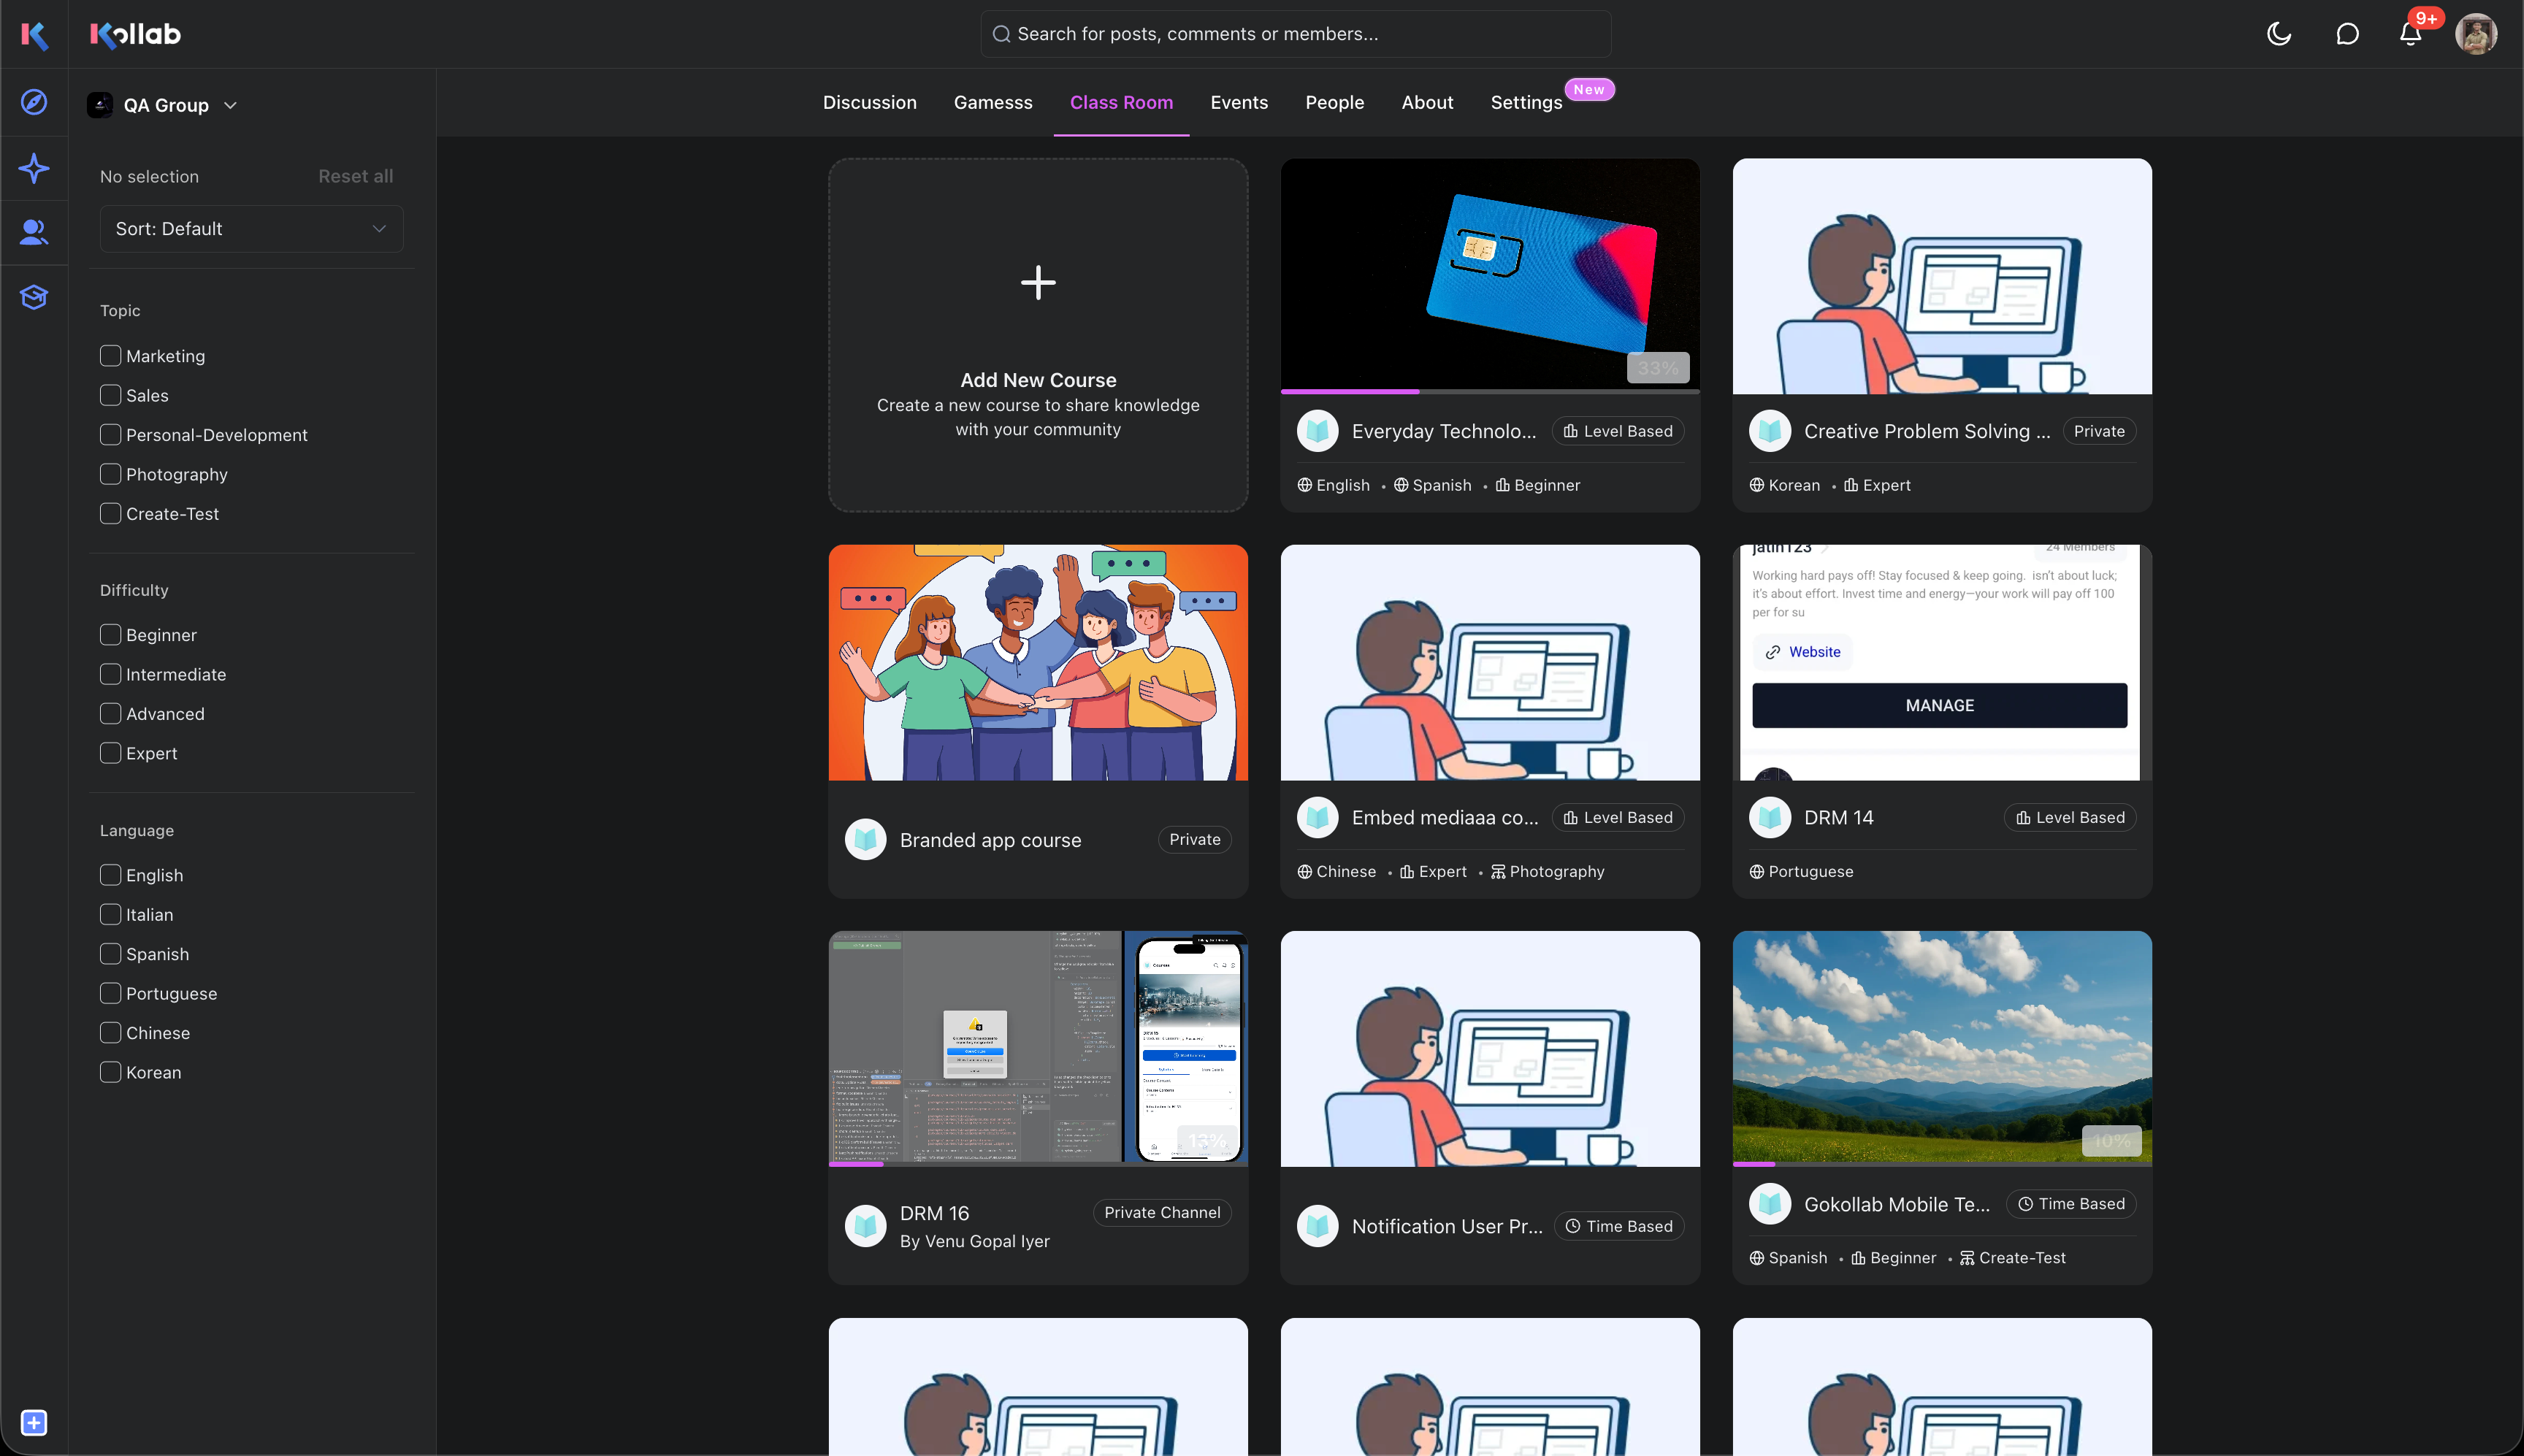Click the MANAGE button in DRM 14 thumbnail

[1939, 705]
